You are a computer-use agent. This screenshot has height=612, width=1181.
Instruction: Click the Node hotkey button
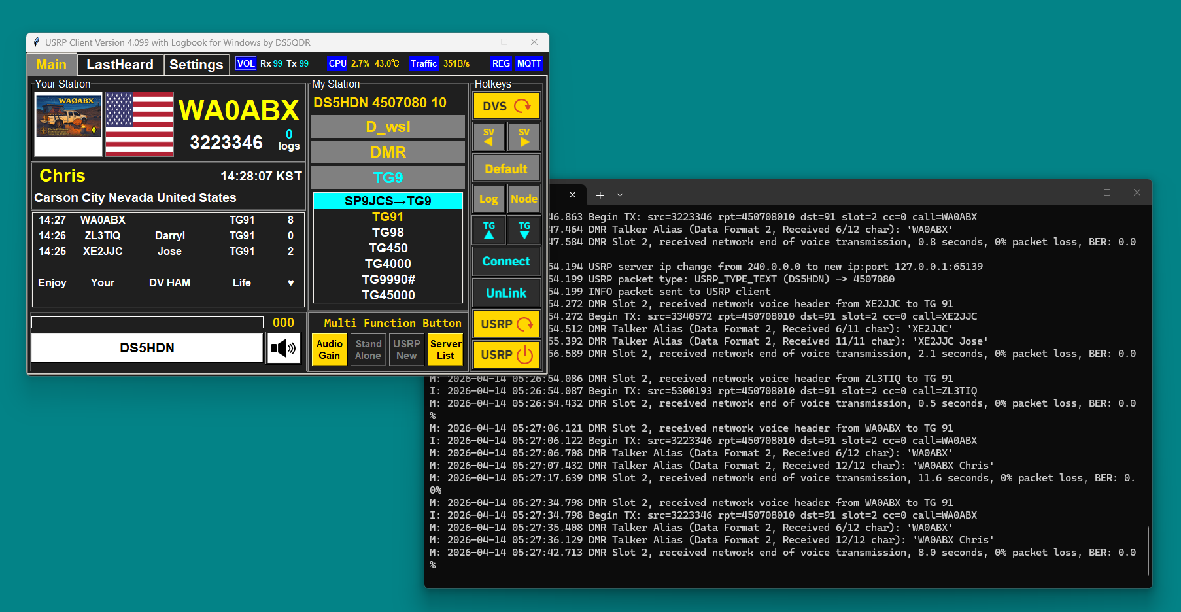pyautogui.click(x=524, y=199)
